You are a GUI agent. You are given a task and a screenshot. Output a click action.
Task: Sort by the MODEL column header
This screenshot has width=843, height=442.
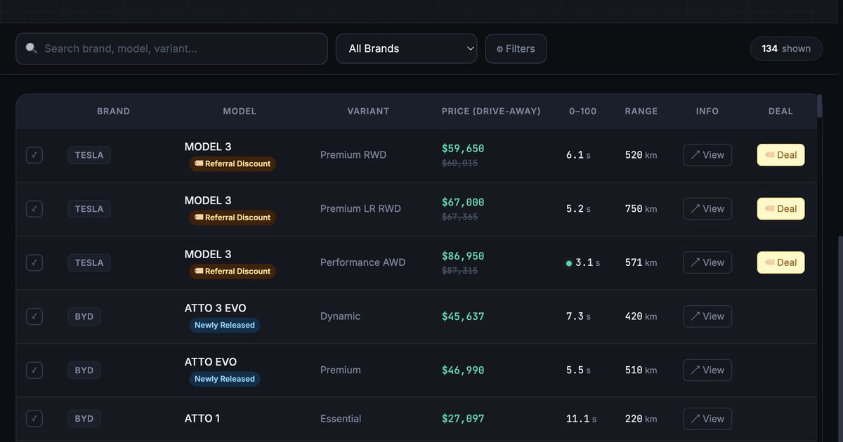coord(240,111)
